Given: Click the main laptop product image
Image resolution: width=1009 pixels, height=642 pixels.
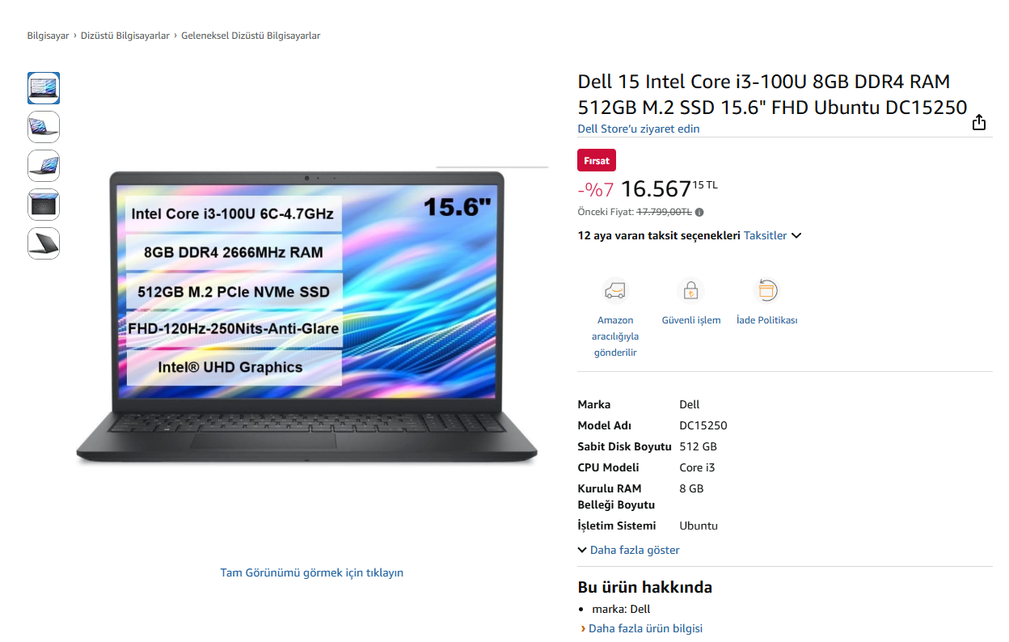Looking at the screenshot, I should (x=307, y=318).
